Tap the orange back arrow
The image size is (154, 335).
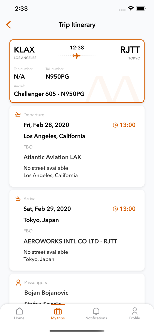tap(8, 25)
